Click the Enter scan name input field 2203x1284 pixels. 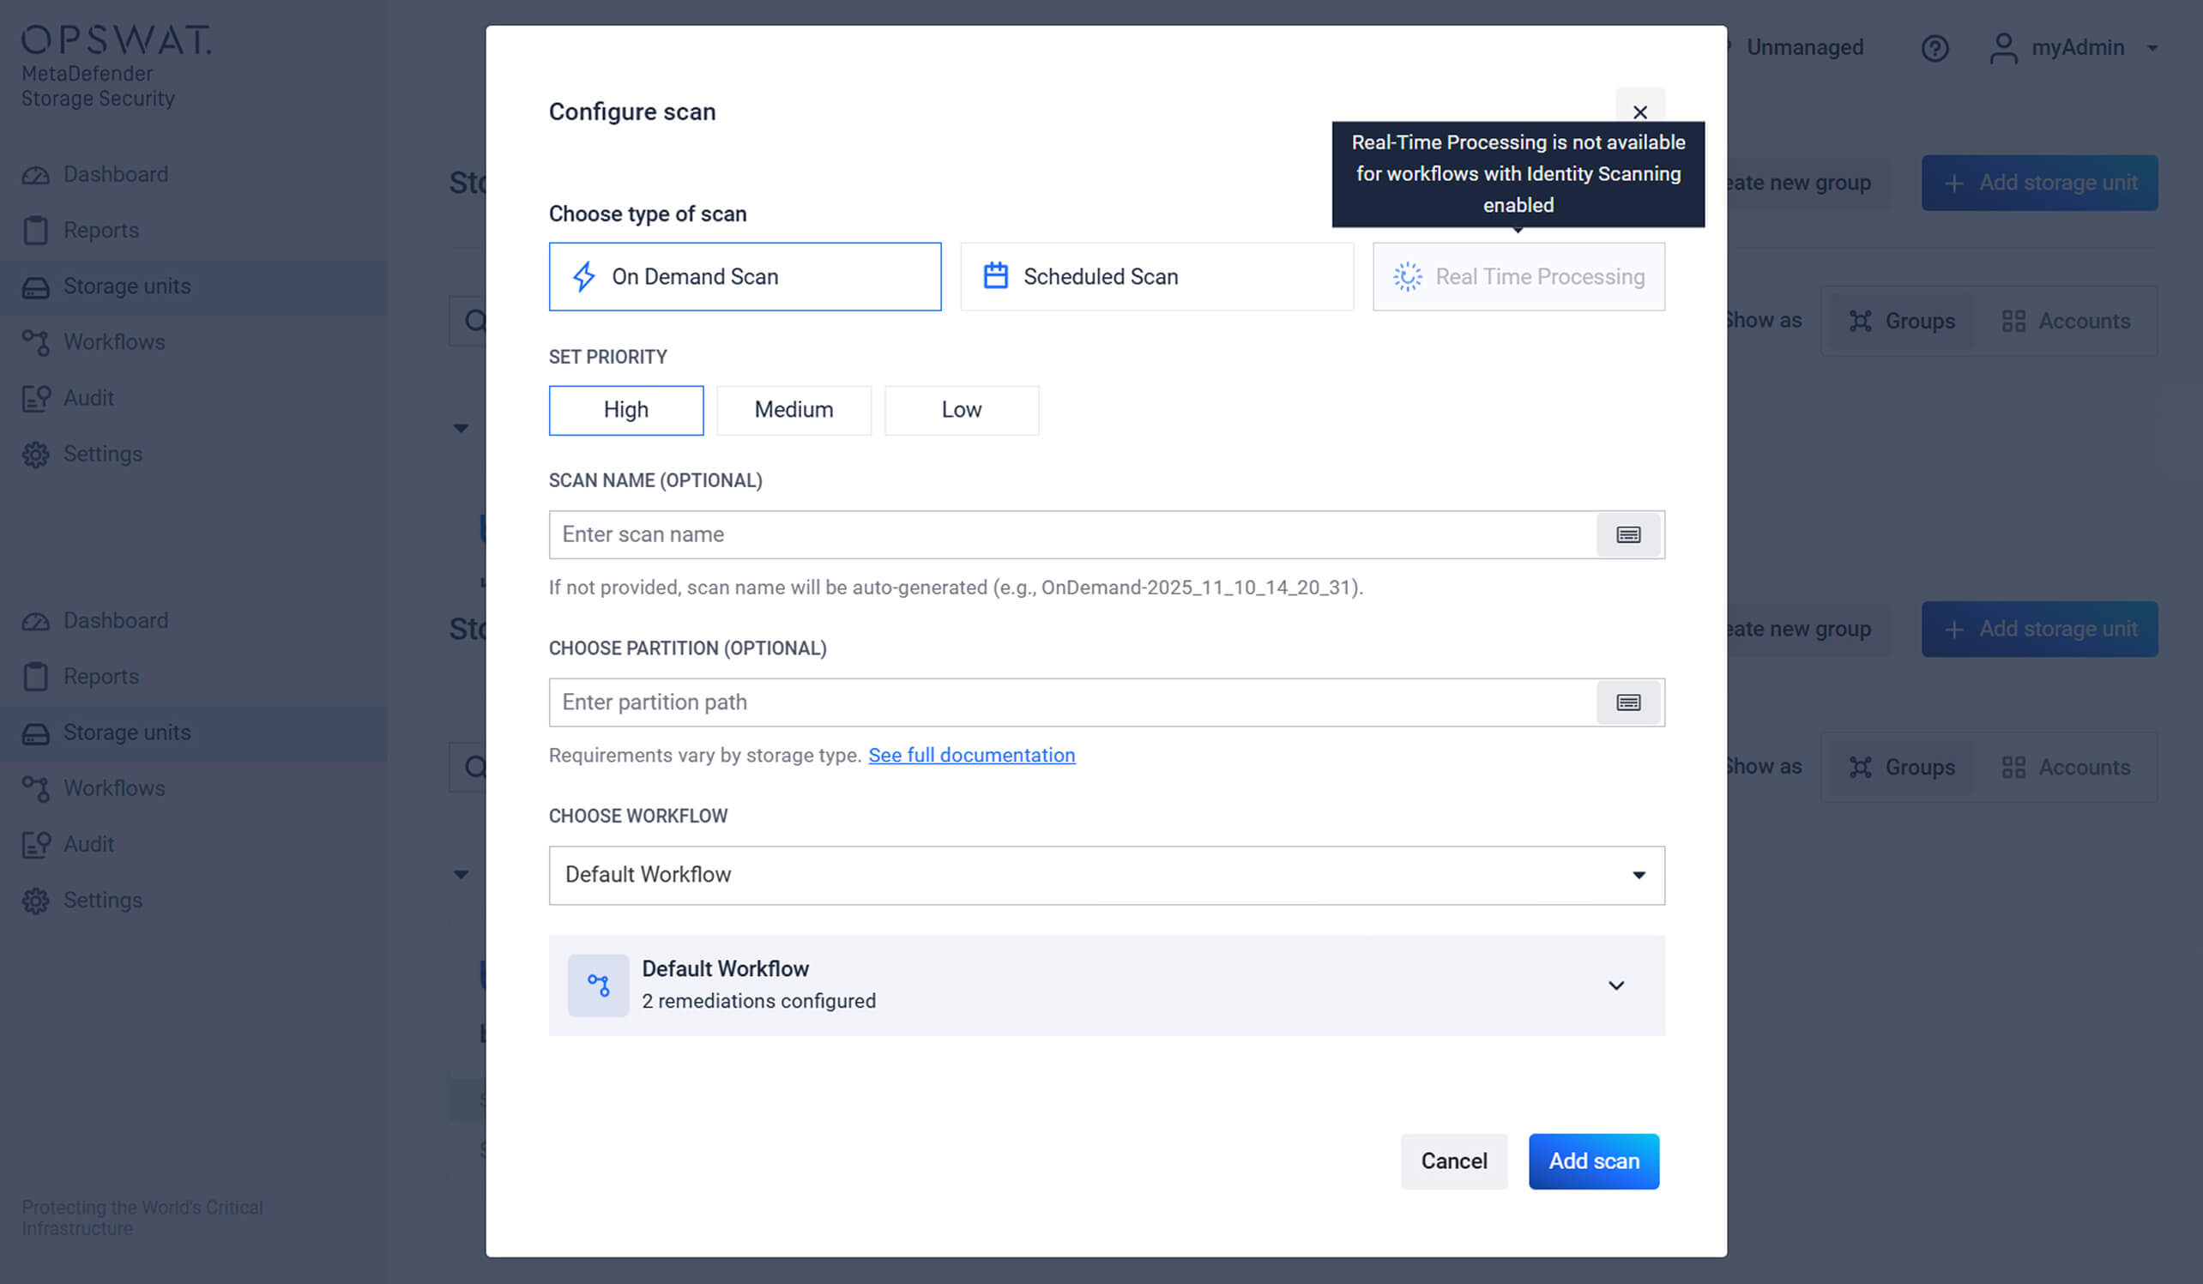[x=1049, y=534]
